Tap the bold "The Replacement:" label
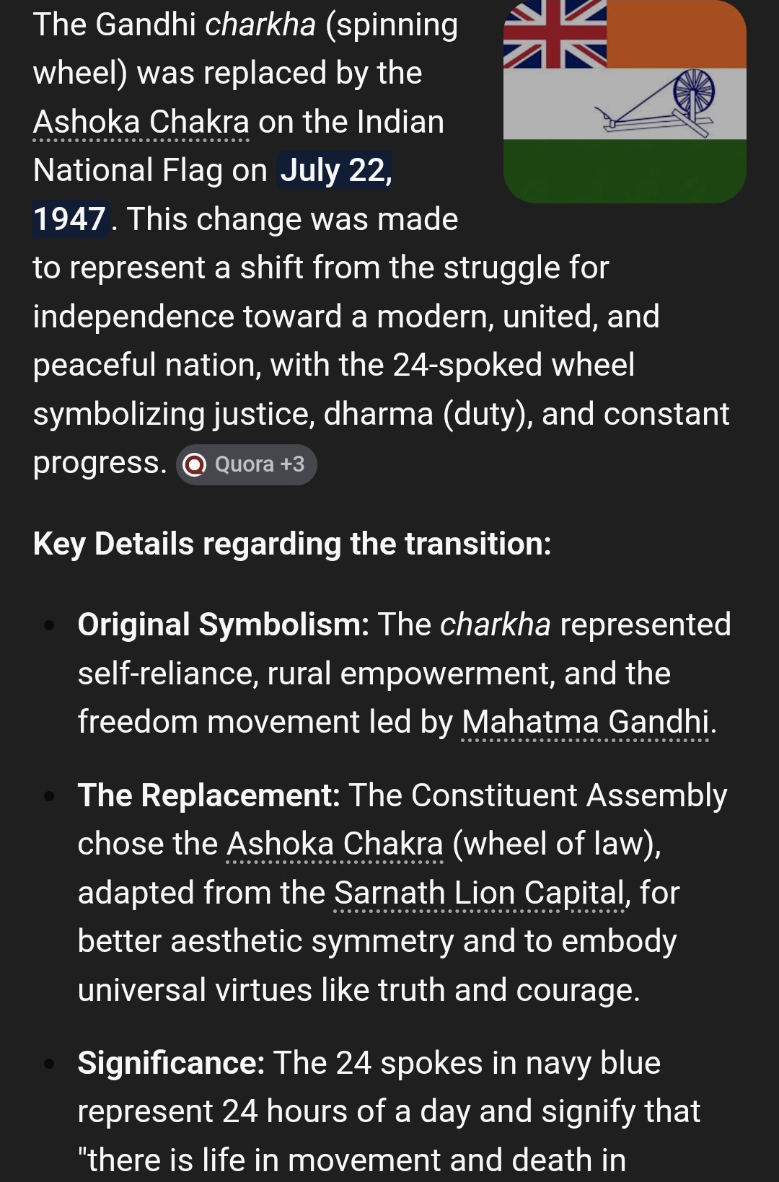The image size is (779, 1182). [x=209, y=795]
